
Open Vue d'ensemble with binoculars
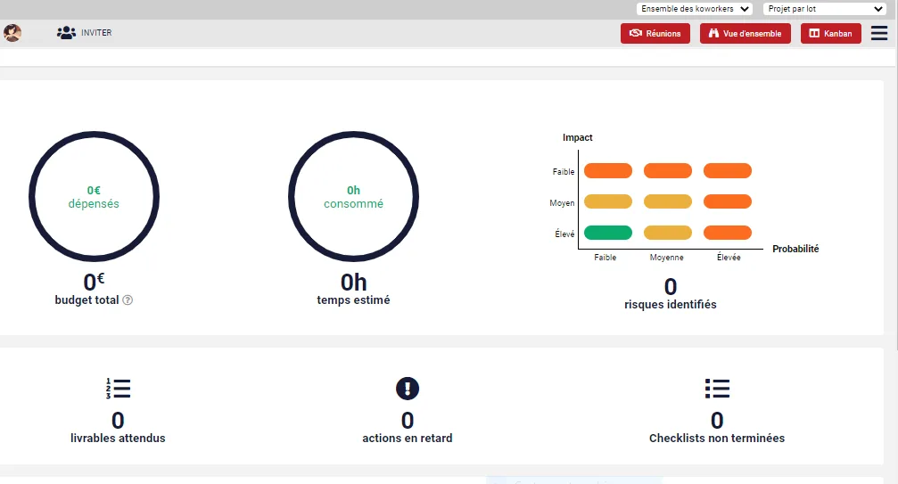pos(746,33)
